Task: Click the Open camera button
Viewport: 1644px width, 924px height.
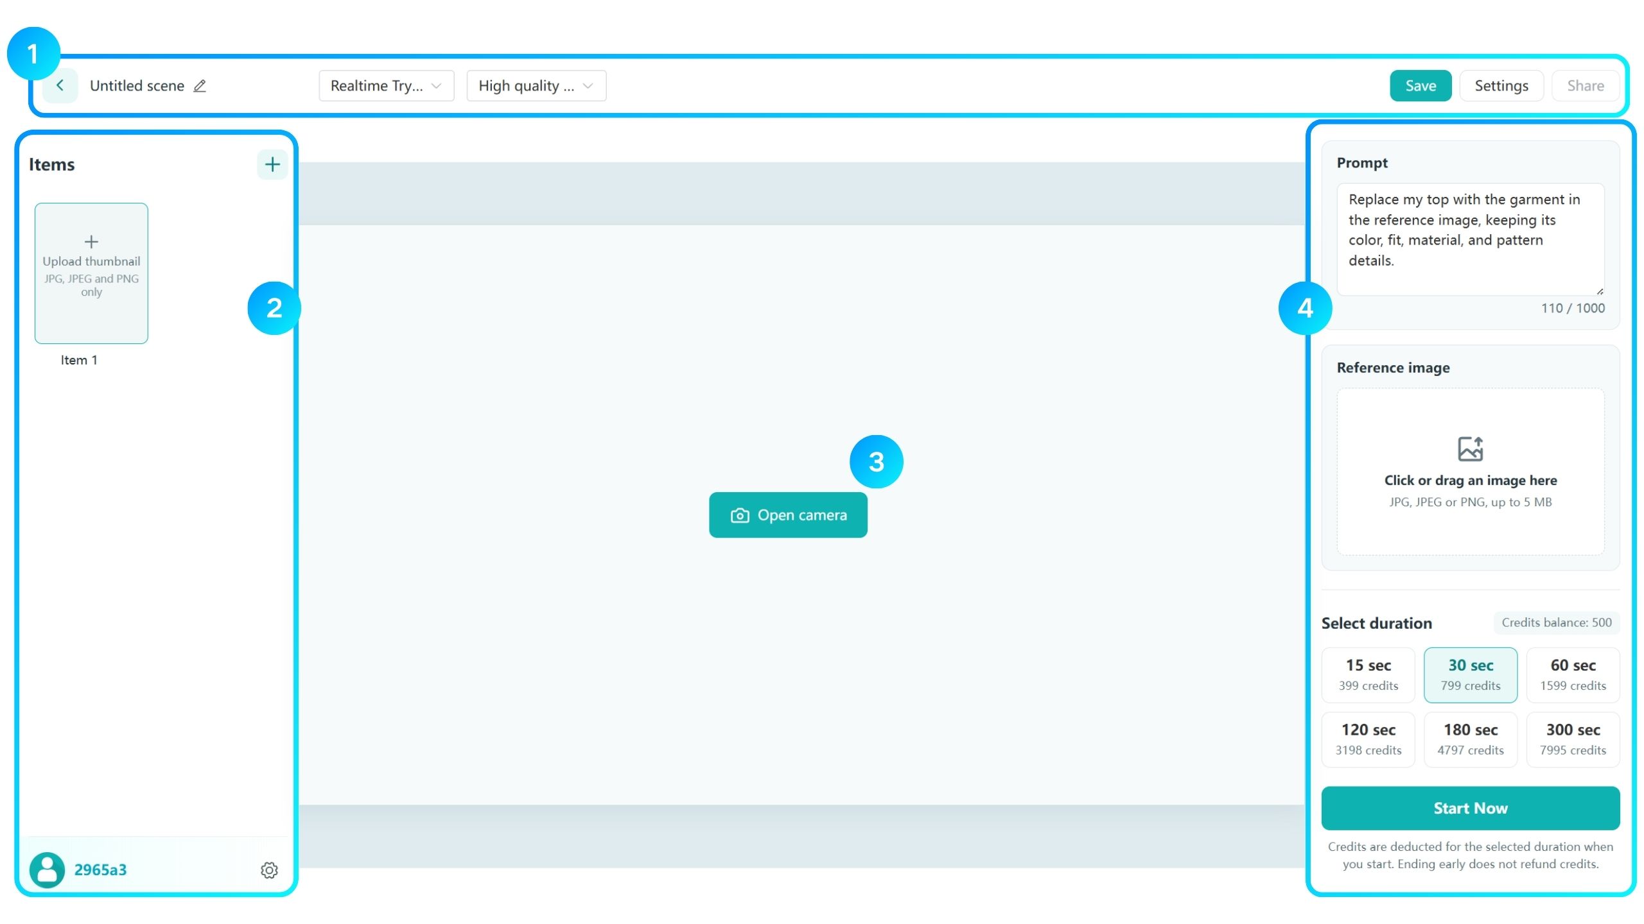Action: pos(788,515)
